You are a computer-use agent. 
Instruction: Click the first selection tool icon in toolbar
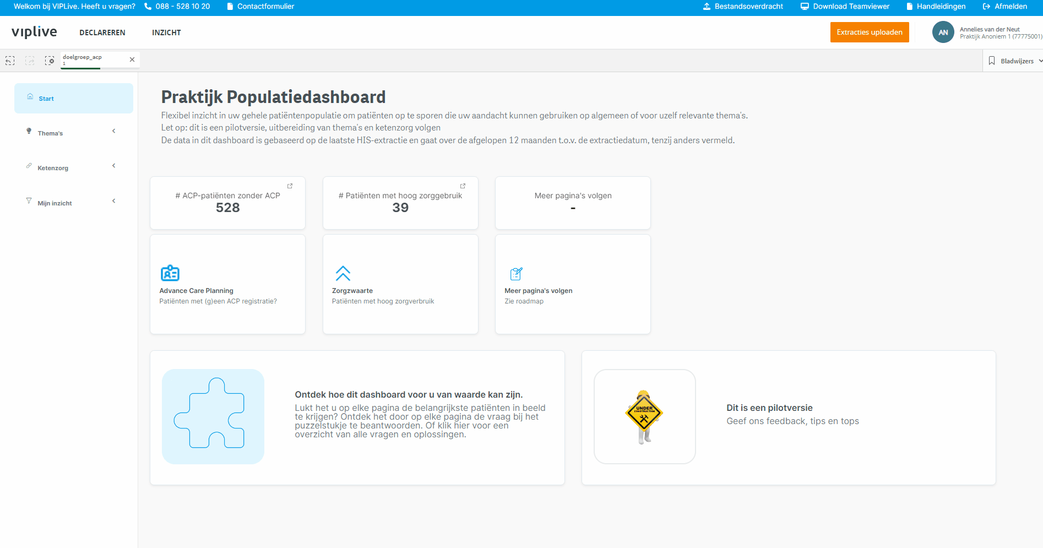[10, 61]
